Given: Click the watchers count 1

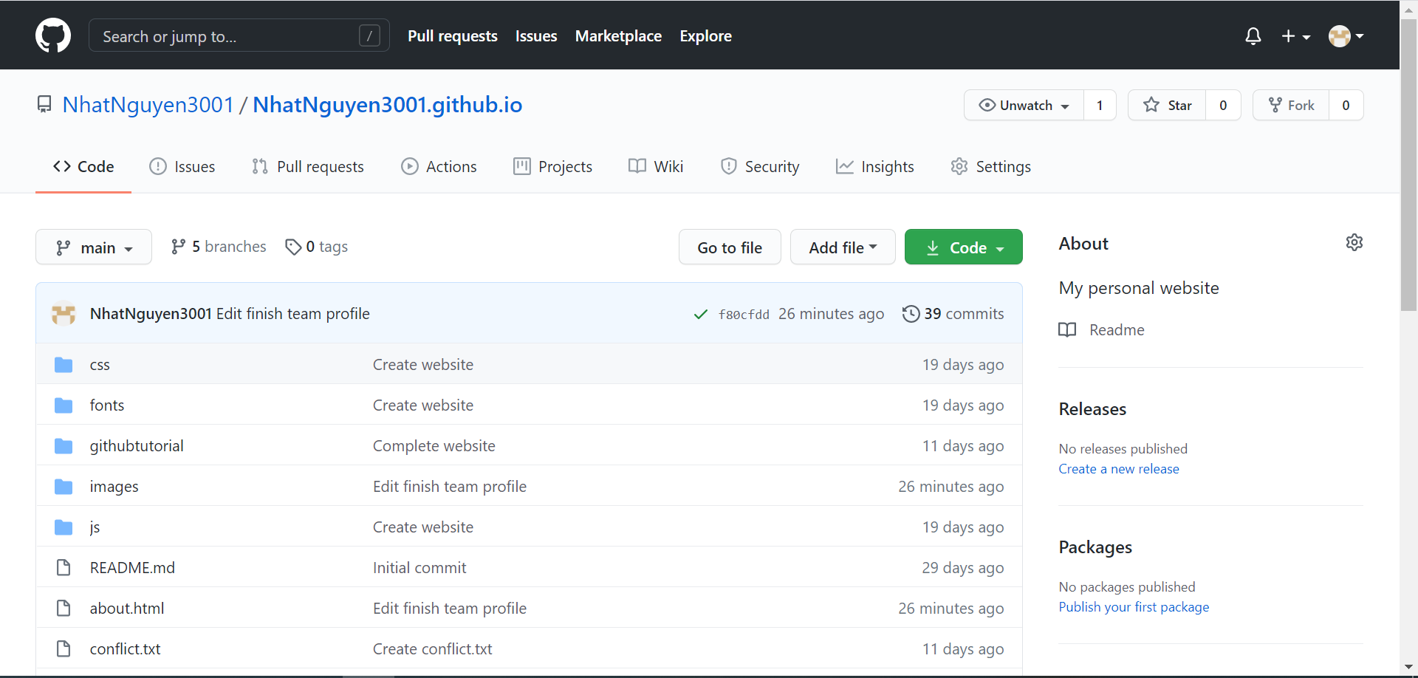Looking at the screenshot, I should (x=1100, y=105).
